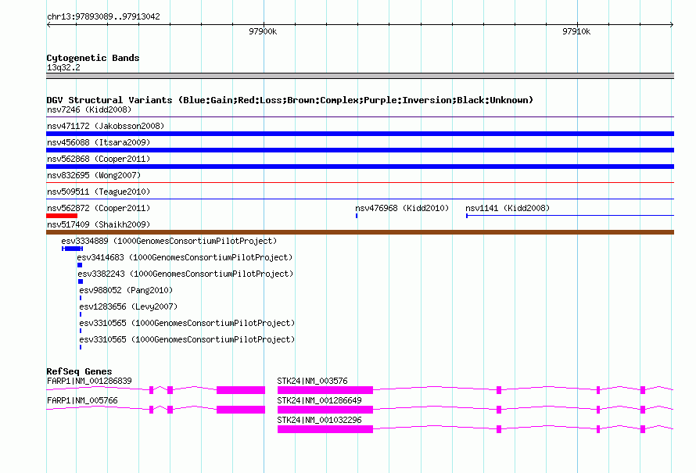Click the grey 13q32.2 cytogenetic band bar

[x=360, y=76]
